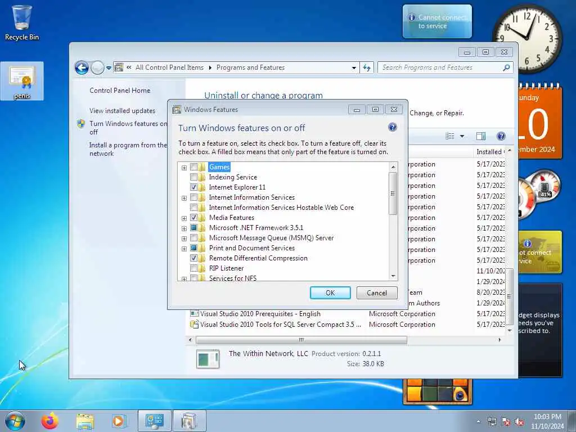This screenshot has height=432, width=576.
Task: Click the Control Panel icon in address bar
Action: [x=119, y=67]
